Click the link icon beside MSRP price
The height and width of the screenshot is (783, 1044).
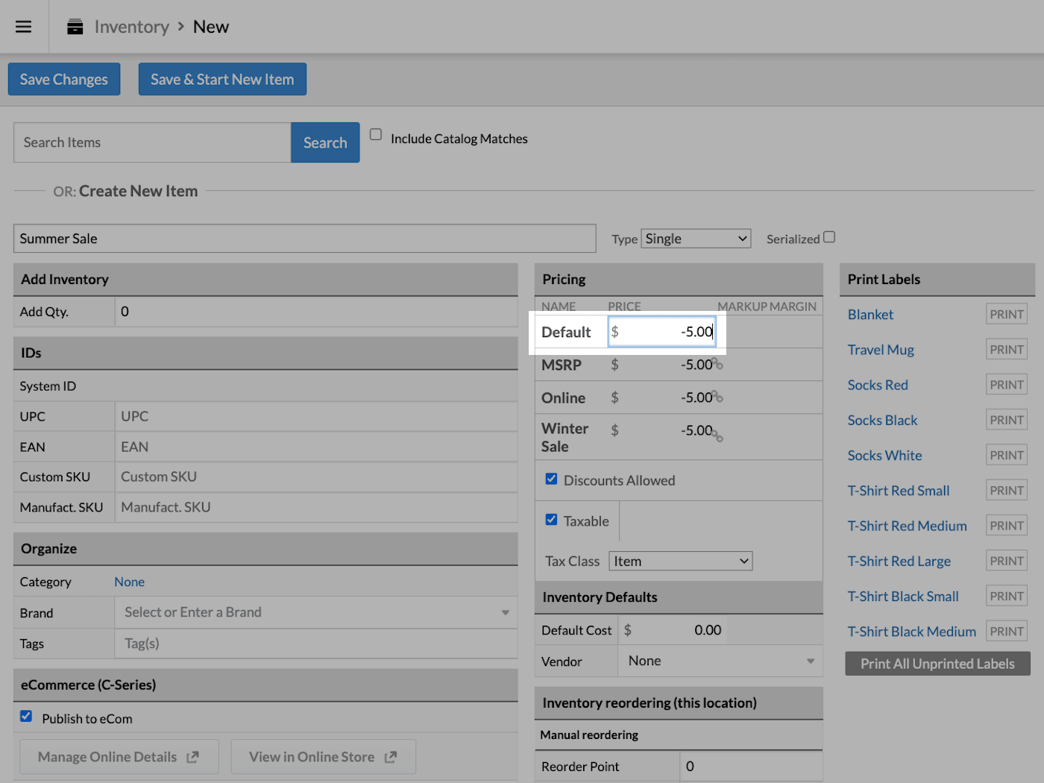[x=717, y=365]
